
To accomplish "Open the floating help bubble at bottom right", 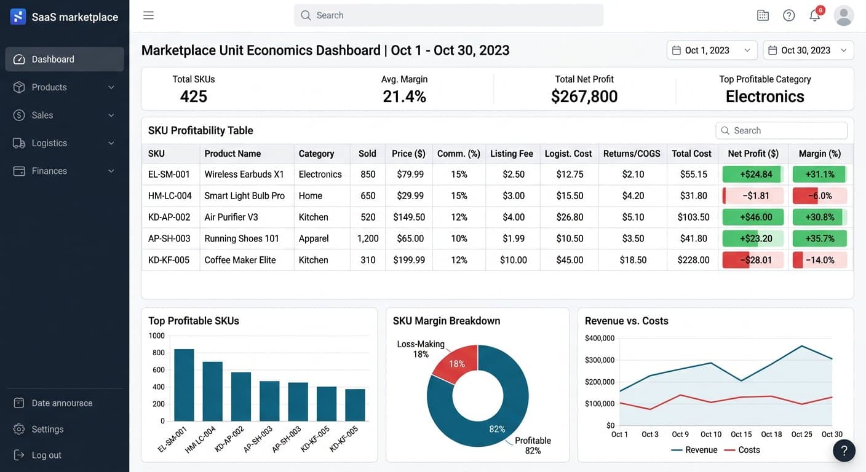I will pyautogui.click(x=844, y=450).
